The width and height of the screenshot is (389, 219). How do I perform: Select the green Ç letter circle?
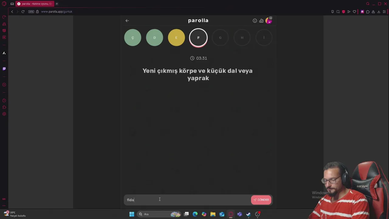coord(133,37)
